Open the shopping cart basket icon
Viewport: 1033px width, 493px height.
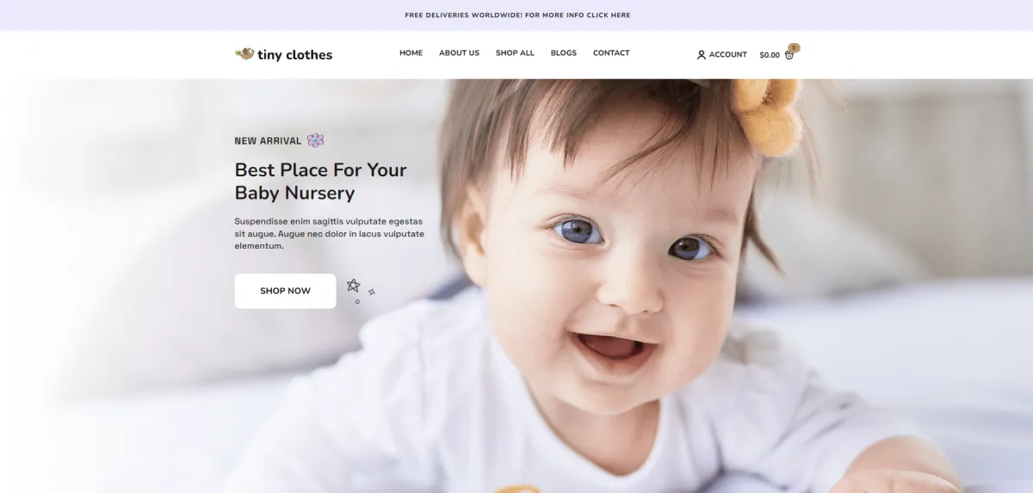[789, 55]
